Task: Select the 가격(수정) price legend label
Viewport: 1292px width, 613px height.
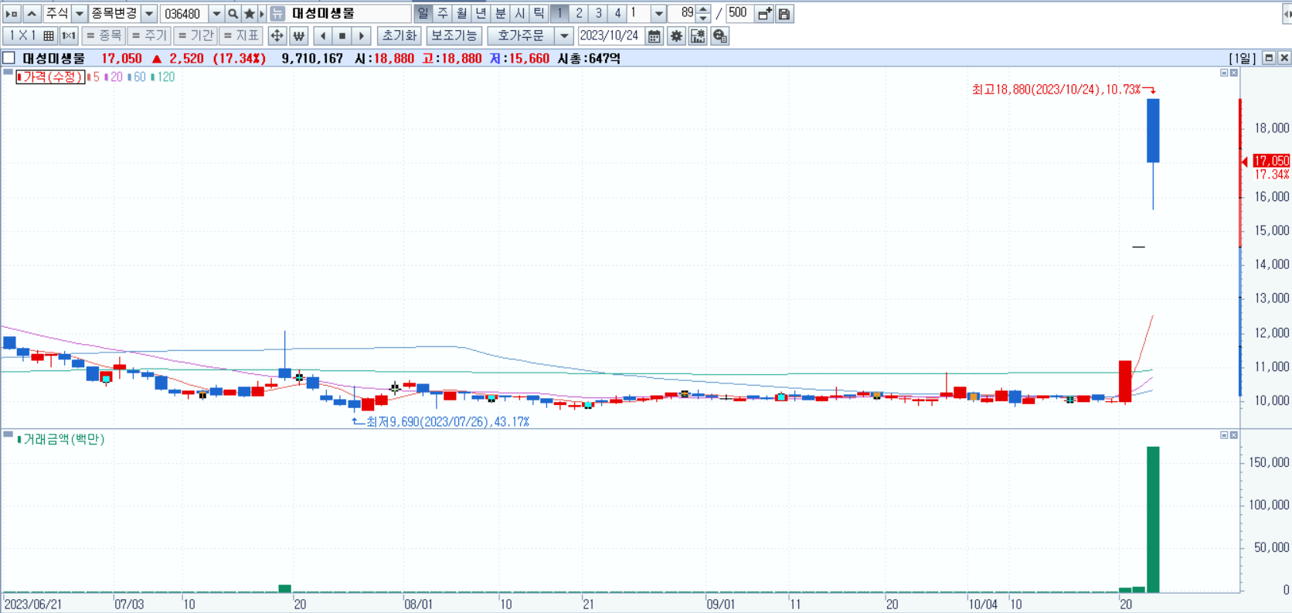Action: click(x=50, y=77)
